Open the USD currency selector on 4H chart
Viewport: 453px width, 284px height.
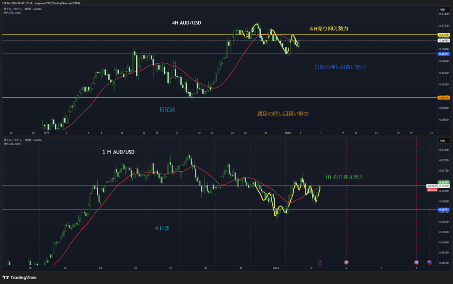pos(442,9)
